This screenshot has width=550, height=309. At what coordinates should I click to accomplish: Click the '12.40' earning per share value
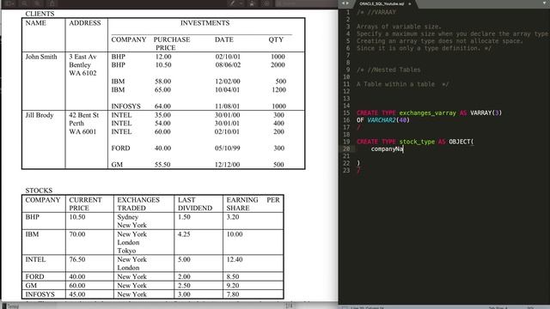[235, 259]
